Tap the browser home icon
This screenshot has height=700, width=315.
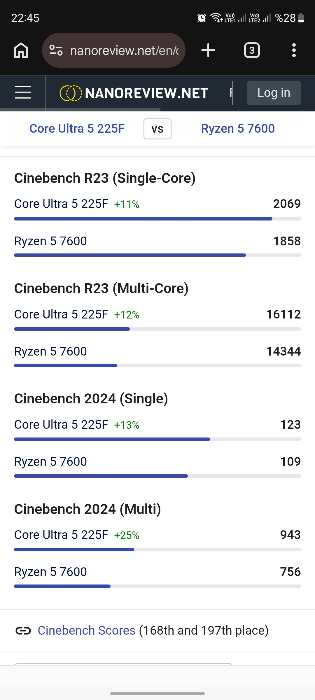point(21,50)
